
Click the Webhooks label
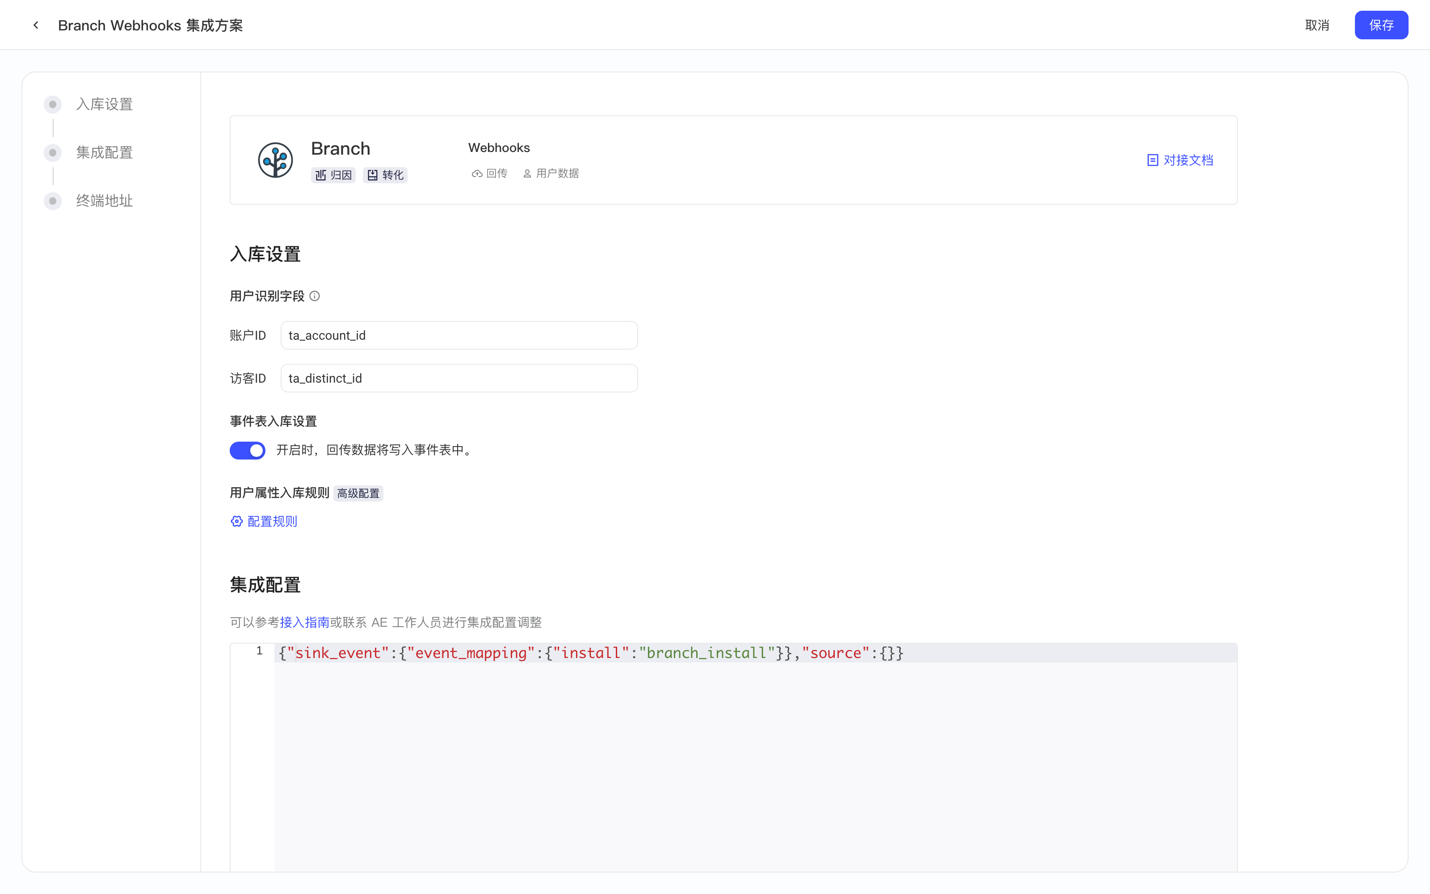click(499, 148)
